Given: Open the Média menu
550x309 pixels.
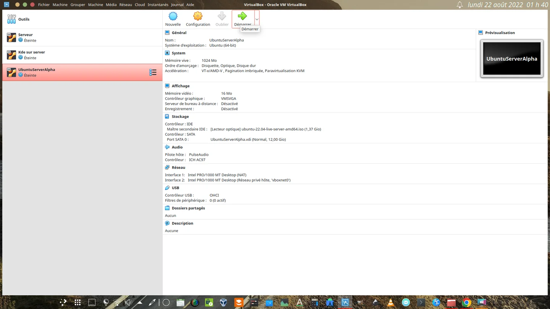Looking at the screenshot, I should point(111,5).
